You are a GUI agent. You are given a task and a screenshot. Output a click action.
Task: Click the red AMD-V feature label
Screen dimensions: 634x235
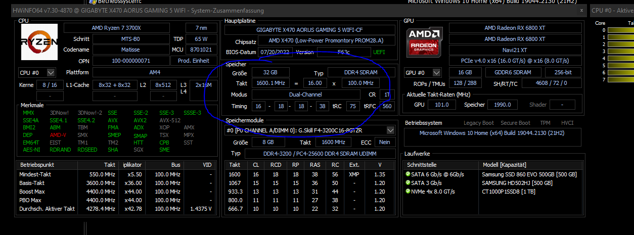pos(58,135)
